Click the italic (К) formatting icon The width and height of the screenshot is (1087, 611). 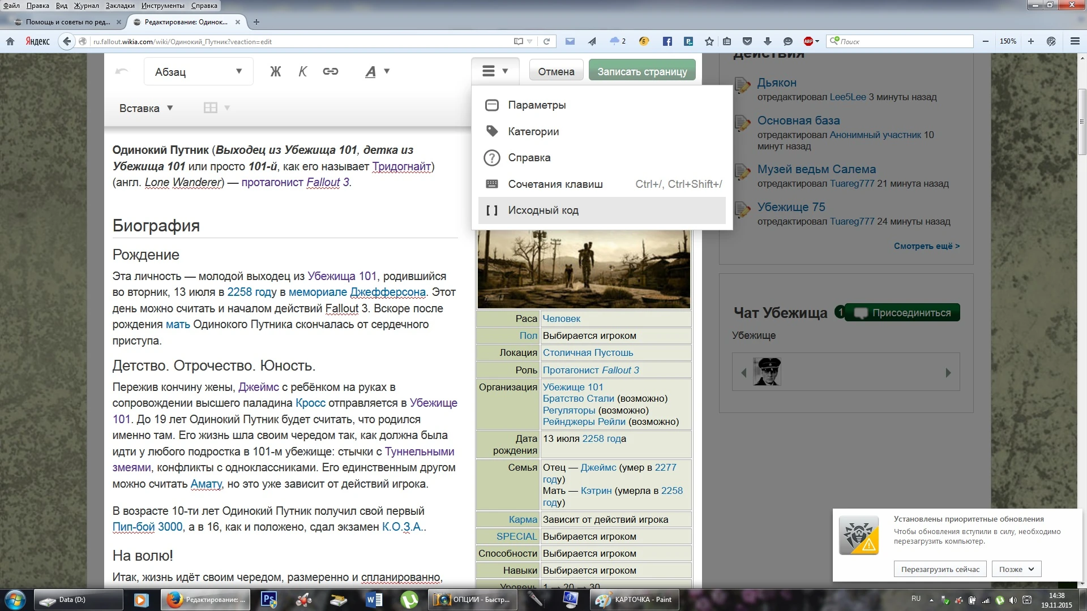[302, 71]
